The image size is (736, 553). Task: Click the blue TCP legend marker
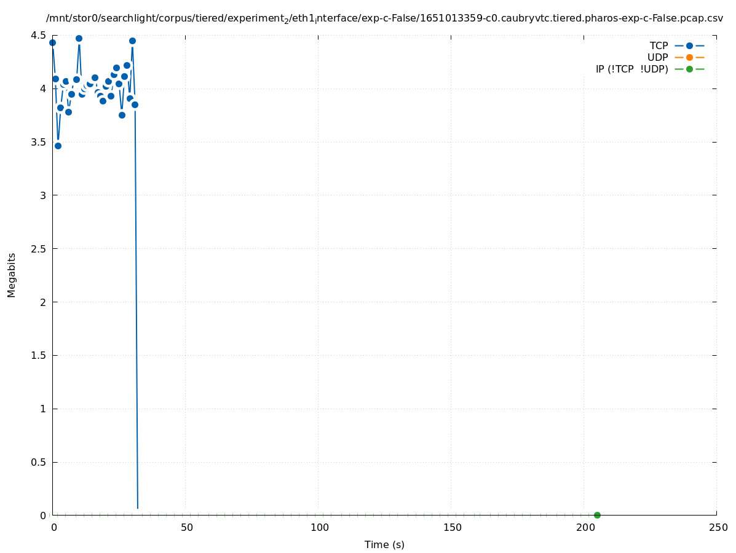(689, 46)
